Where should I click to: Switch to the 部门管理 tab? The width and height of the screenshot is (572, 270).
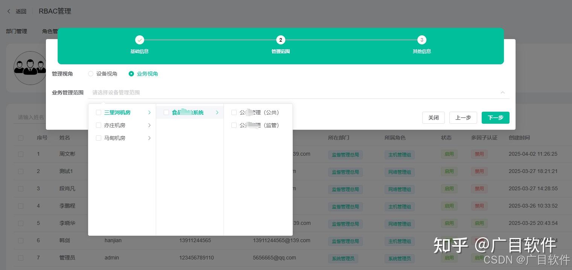click(17, 31)
